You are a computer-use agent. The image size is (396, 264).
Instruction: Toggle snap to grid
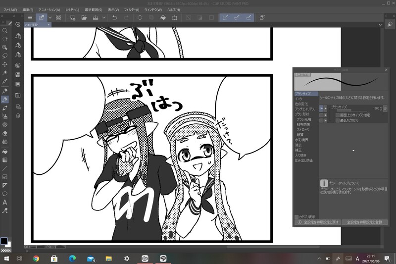pos(248,17)
